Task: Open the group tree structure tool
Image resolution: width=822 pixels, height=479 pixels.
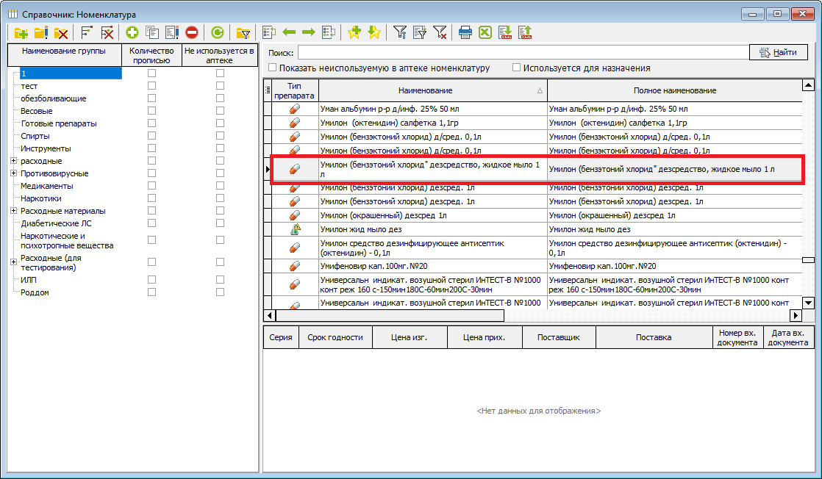Action: click(87, 33)
